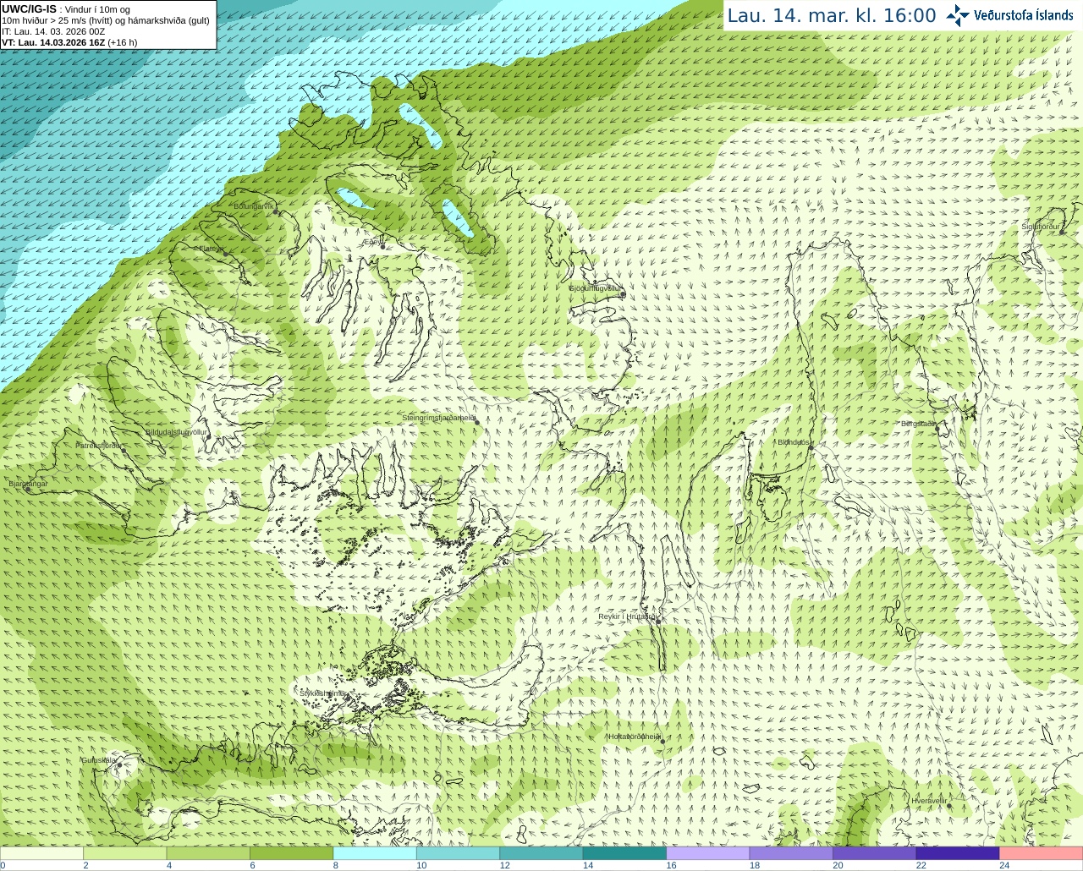Click the legend scale value 4
The image size is (1083, 871).
coord(169,865)
